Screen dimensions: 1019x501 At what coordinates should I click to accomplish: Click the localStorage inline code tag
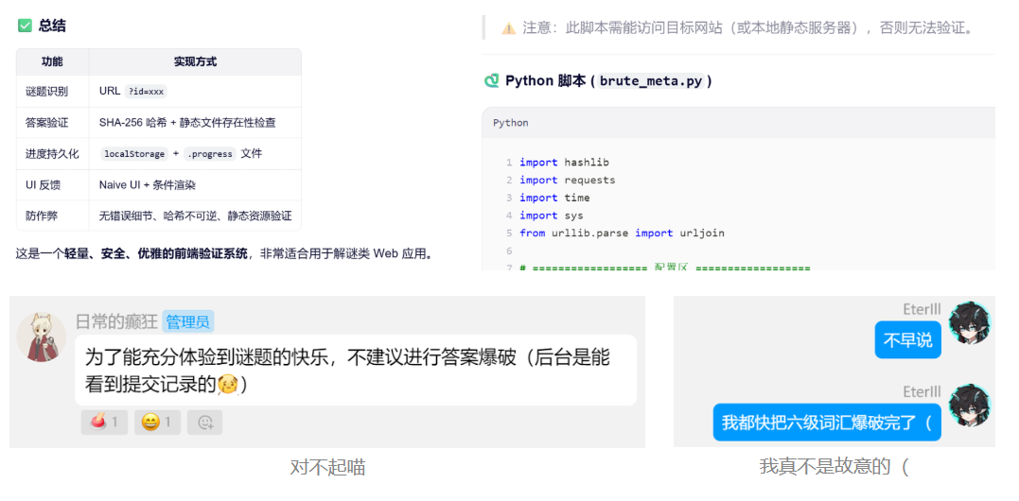133,154
